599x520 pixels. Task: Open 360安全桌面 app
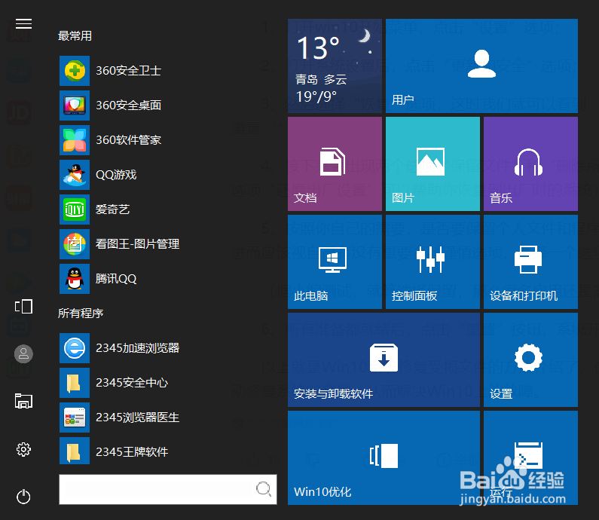point(111,106)
